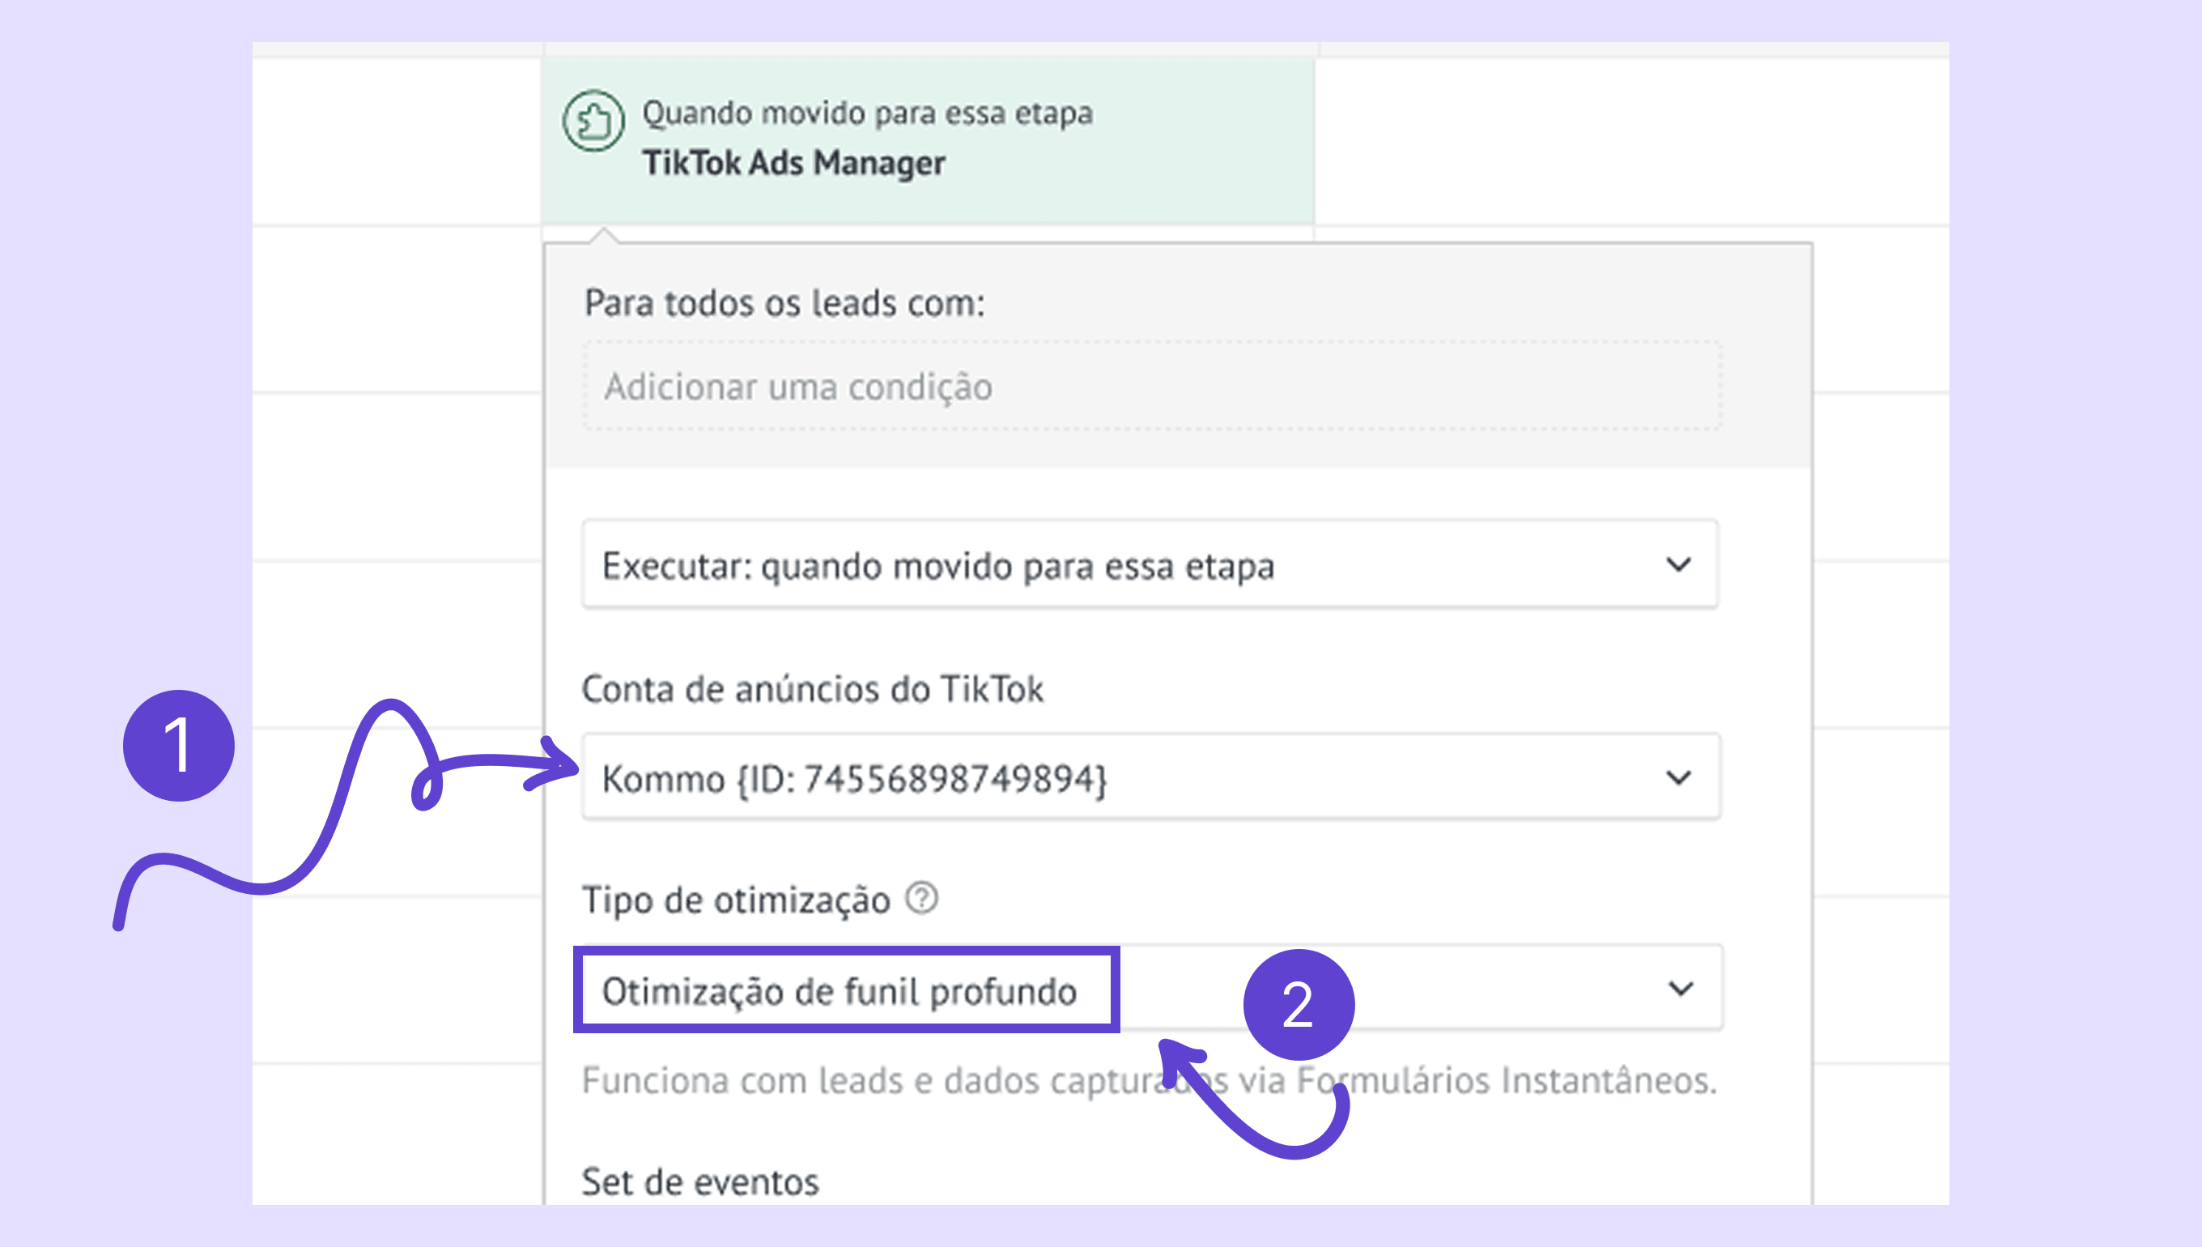Click the puzzle piece integration icon

(x=593, y=121)
